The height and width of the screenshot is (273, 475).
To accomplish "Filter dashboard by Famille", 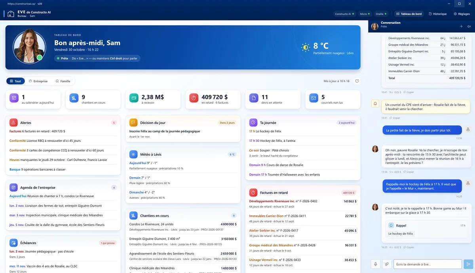I will point(63,81).
